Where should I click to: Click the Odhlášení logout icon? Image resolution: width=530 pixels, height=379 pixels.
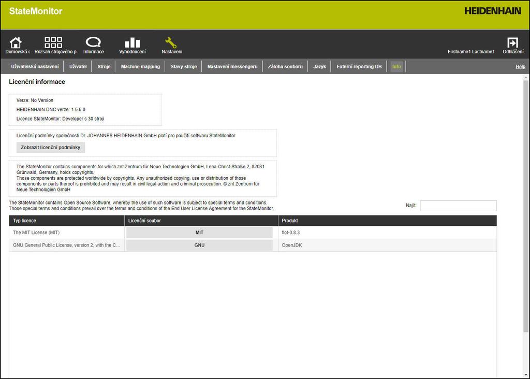[512, 43]
